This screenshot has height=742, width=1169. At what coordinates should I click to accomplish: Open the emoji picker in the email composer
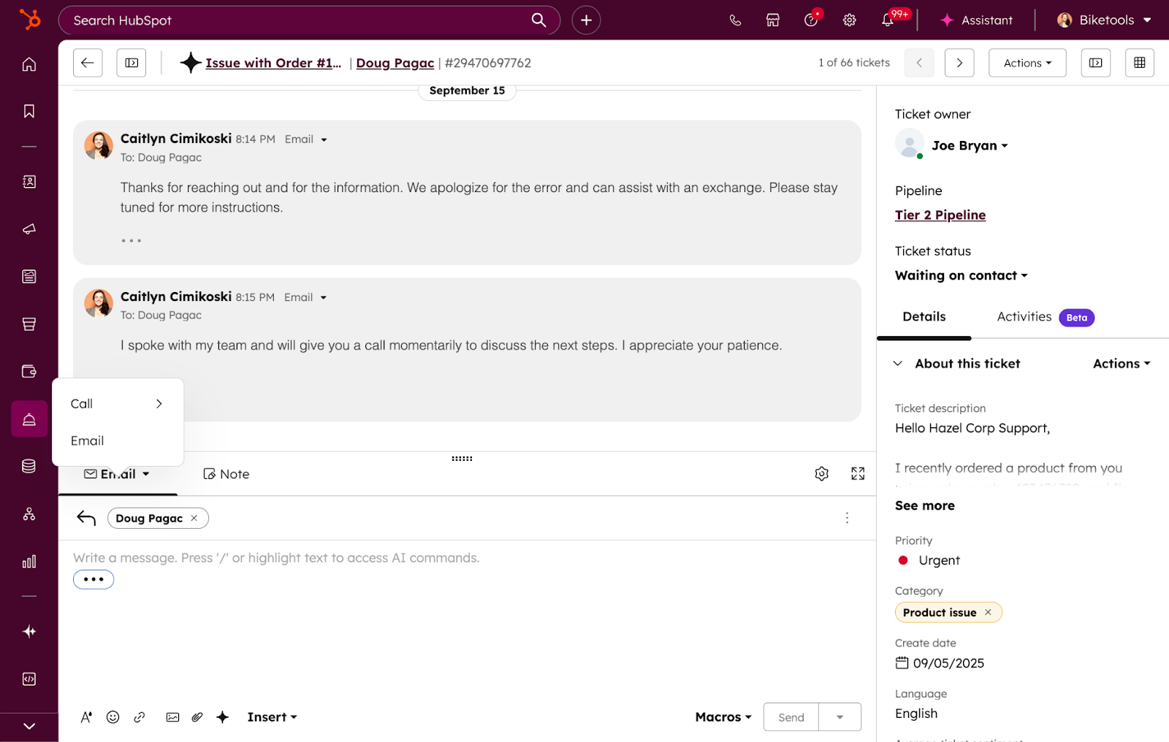(x=113, y=716)
